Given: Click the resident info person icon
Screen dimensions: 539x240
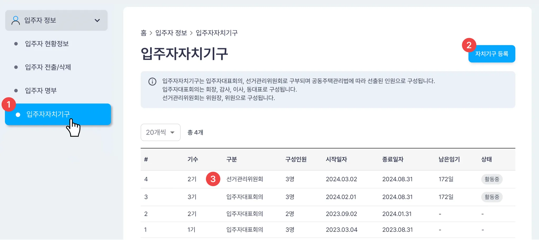Looking at the screenshot, I should 16,20.
